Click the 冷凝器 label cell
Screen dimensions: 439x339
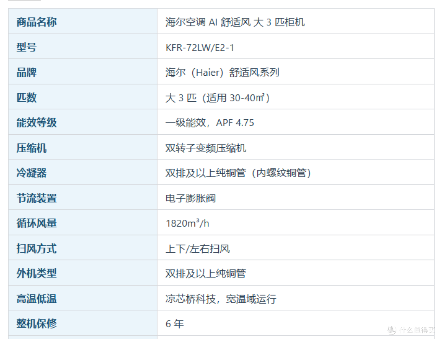(83, 172)
